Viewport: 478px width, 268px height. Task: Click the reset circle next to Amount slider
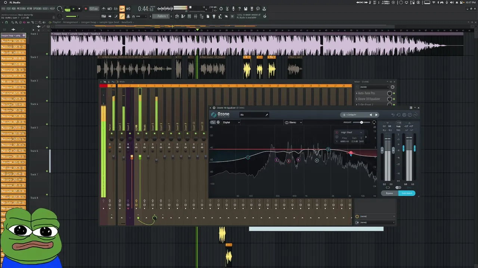click(374, 122)
